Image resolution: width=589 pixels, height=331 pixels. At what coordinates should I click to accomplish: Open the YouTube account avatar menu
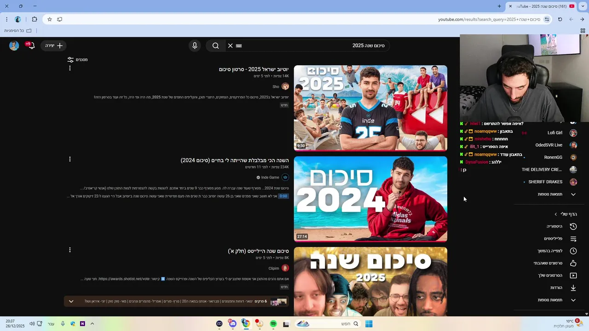point(14,46)
